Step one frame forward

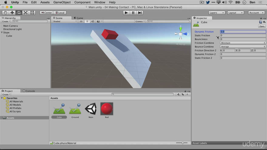click(140, 13)
